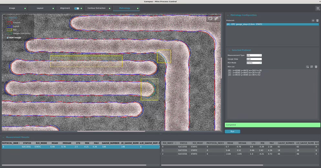Switch to the Contour Extraction tab
The image size is (321, 168).
click(x=97, y=8)
